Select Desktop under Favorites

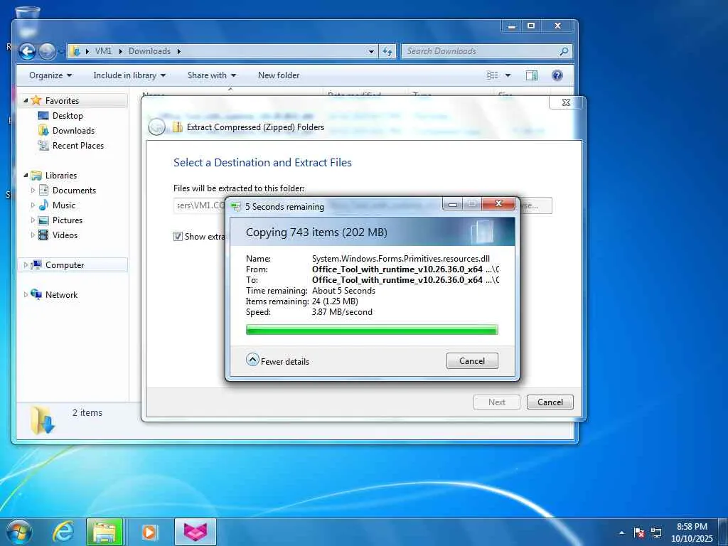(x=68, y=116)
